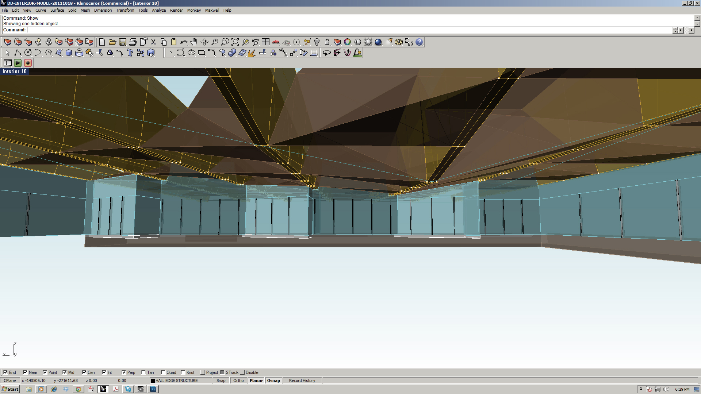Click the Lock objects padlock icon
The width and height of the screenshot is (701, 394).
(x=327, y=42)
